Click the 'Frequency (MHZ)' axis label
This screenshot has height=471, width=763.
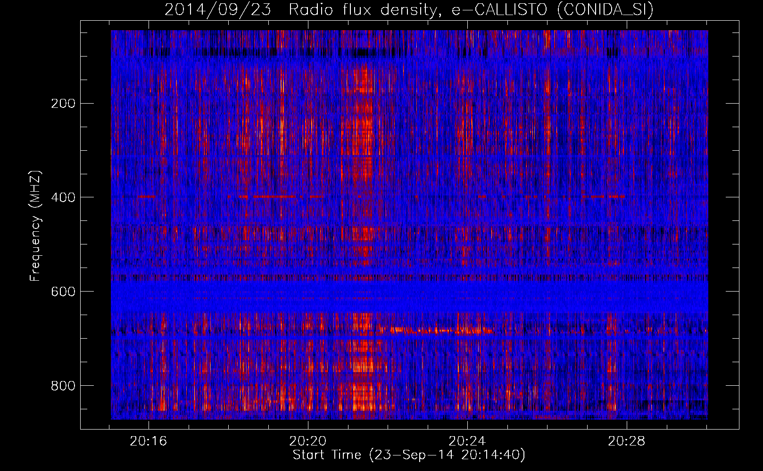(35, 226)
